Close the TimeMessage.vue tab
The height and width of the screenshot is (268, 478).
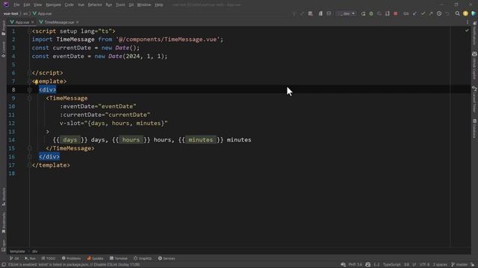click(x=78, y=22)
